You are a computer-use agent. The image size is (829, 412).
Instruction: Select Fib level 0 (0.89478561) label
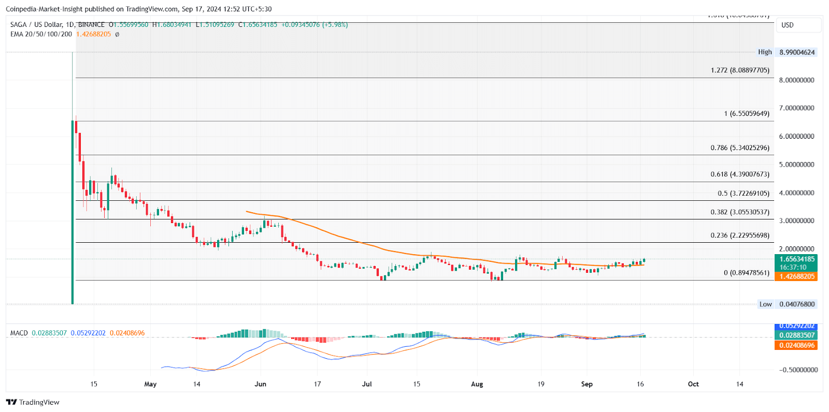click(x=747, y=273)
